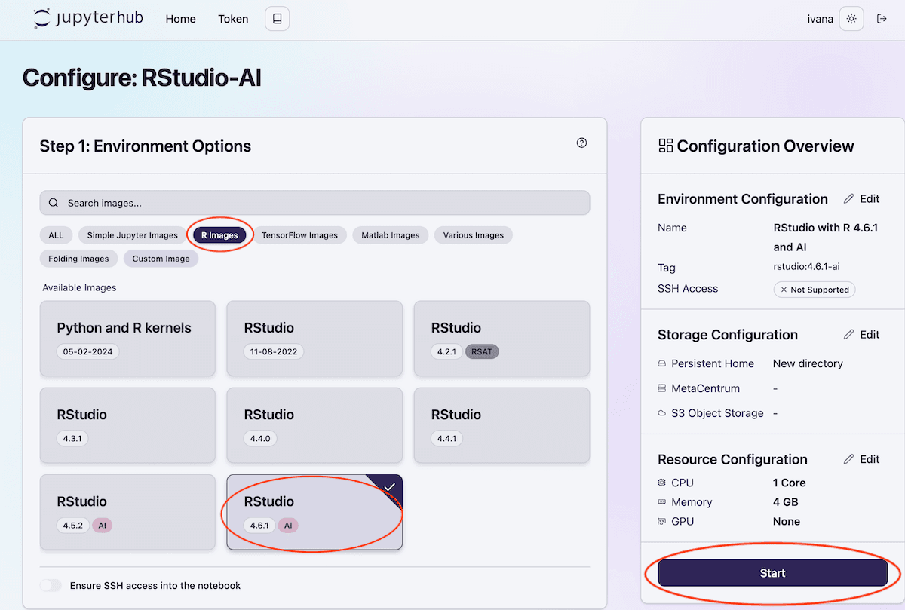Edit the Environment Configuration

click(862, 199)
